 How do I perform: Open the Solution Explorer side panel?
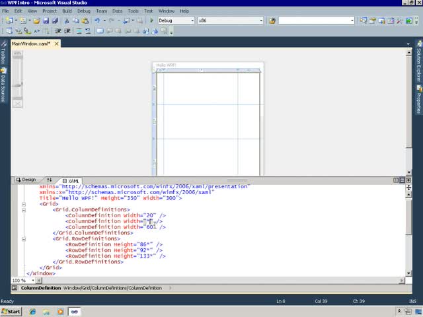[419, 64]
